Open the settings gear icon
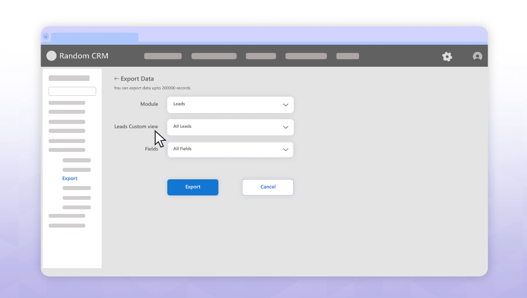 tap(447, 56)
